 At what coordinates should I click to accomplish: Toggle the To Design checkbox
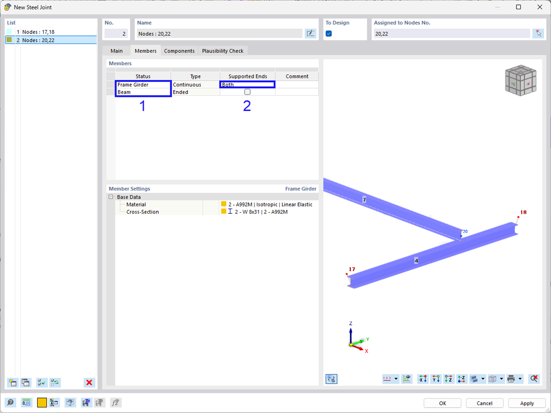click(329, 33)
